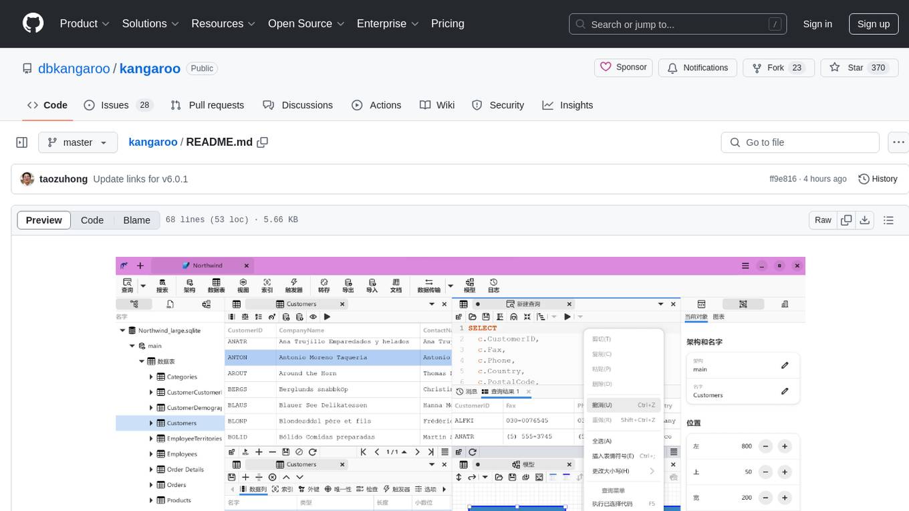
Task: Focus the Search or jump to field
Action: click(678, 24)
